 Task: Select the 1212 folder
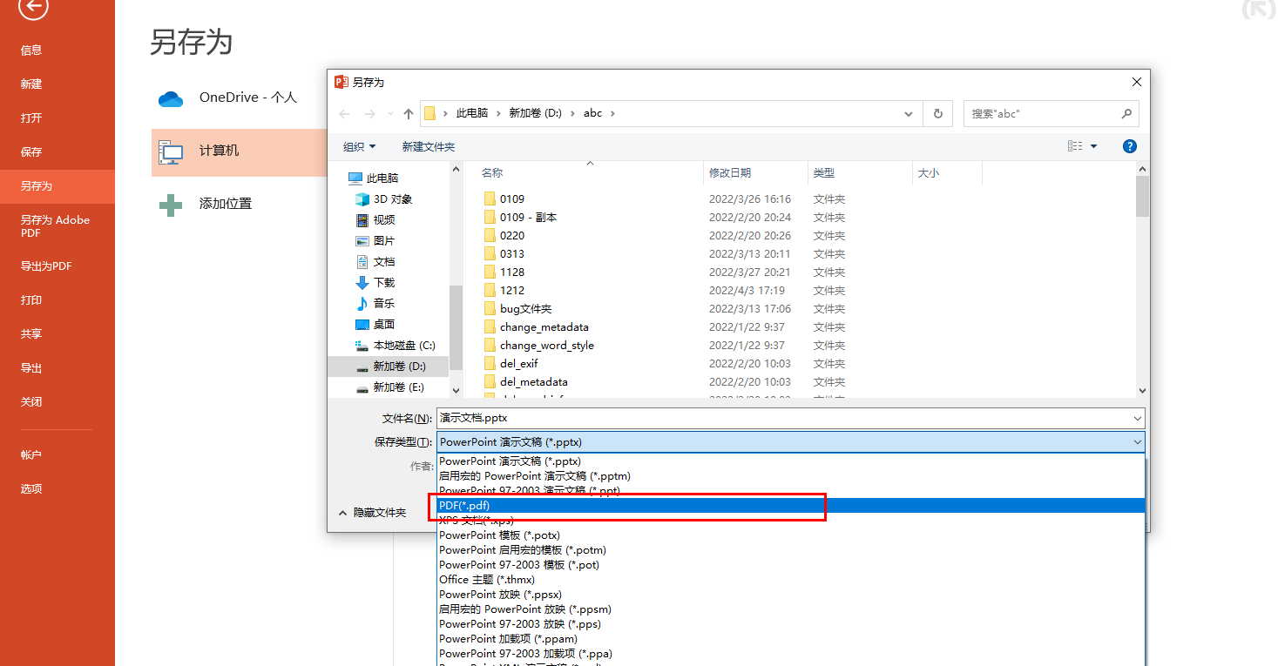(x=512, y=291)
